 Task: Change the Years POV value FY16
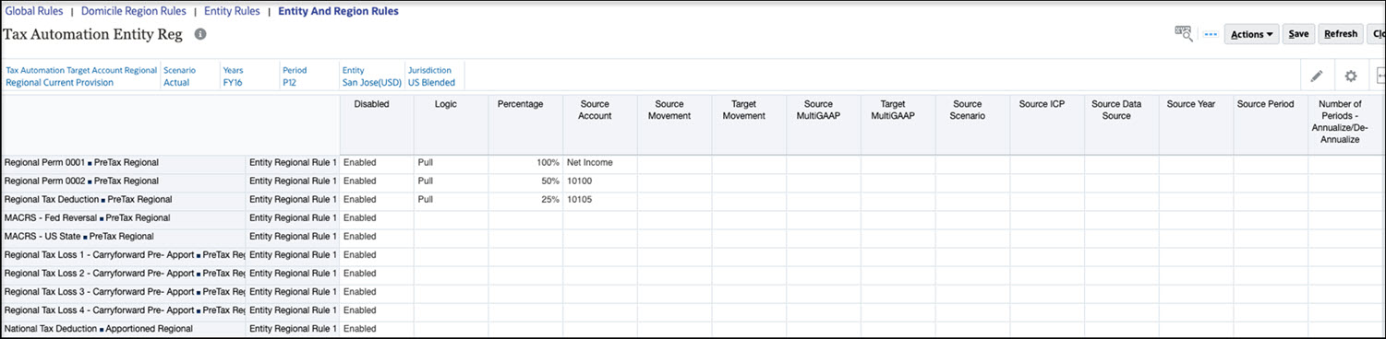(x=233, y=82)
